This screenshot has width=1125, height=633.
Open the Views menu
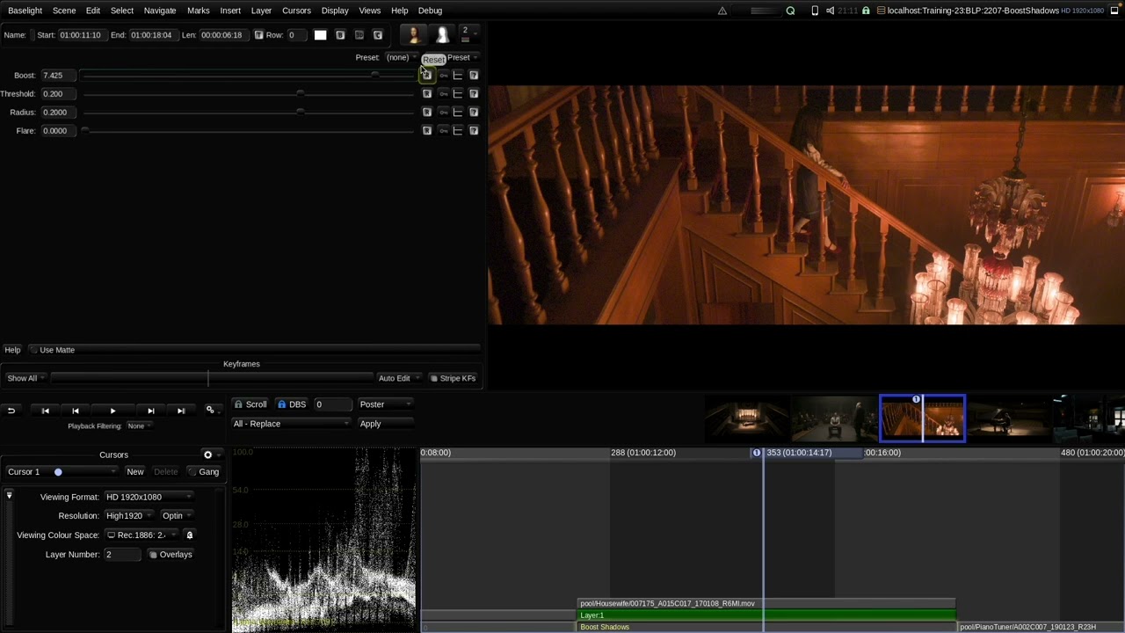(x=370, y=11)
